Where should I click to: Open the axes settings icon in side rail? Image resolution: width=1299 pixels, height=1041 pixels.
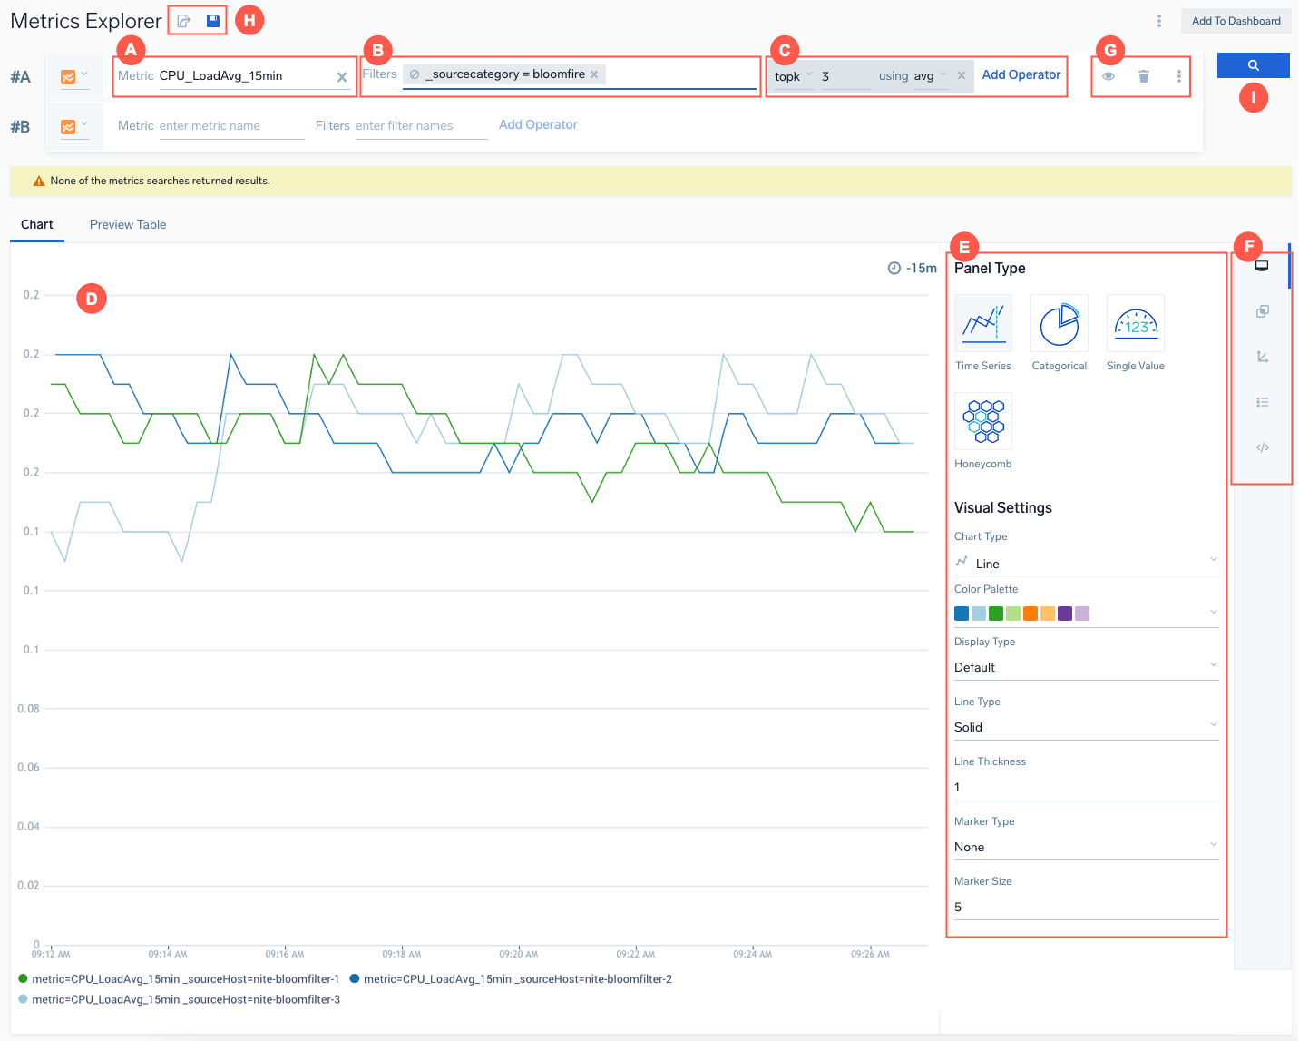[x=1262, y=357]
